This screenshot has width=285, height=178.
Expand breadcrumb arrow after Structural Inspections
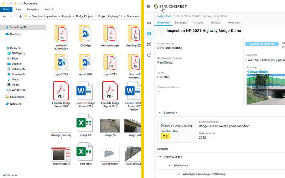[59, 16]
